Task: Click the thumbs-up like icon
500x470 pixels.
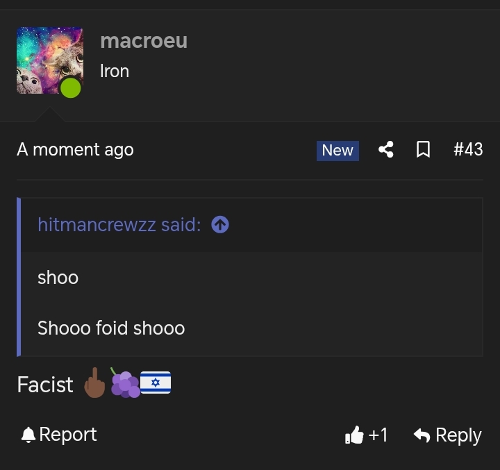Action: [x=354, y=435]
